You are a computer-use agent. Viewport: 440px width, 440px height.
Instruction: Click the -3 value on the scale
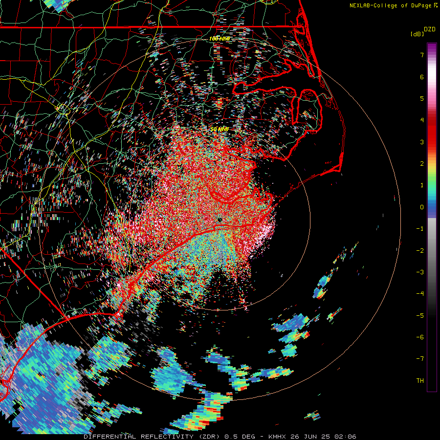(x=420, y=272)
